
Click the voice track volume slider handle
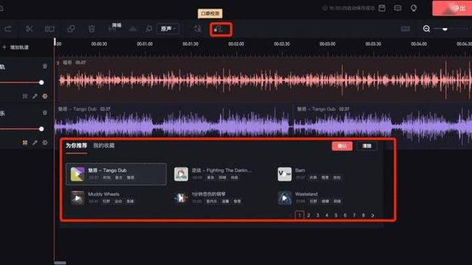[x=41, y=82]
